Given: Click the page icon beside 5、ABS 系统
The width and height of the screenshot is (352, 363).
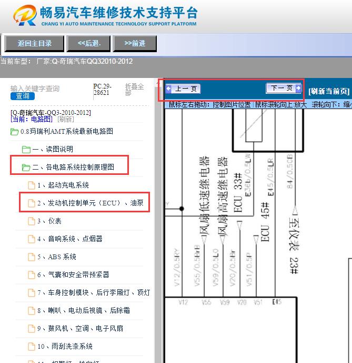Looking at the screenshot, I should tap(32, 257).
